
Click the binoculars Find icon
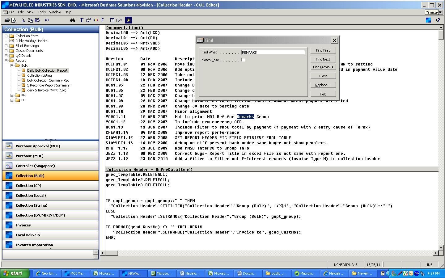72,20
